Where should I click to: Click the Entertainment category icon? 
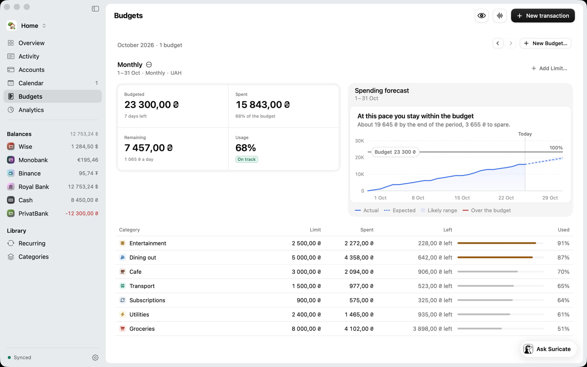pyautogui.click(x=123, y=243)
